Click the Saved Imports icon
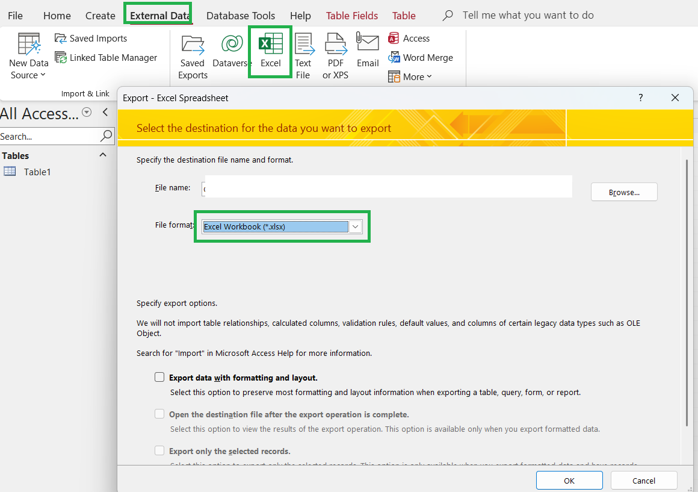 coord(60,39)
